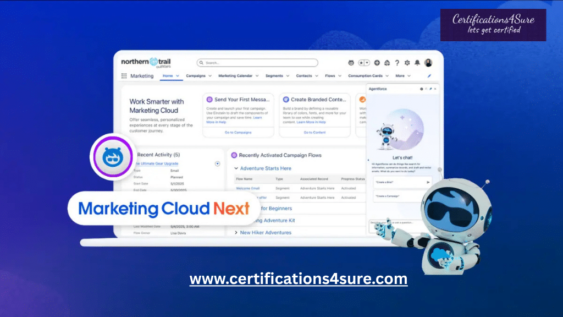
Task: Switch to the Flows tab
Action: (x=330, y=76)
